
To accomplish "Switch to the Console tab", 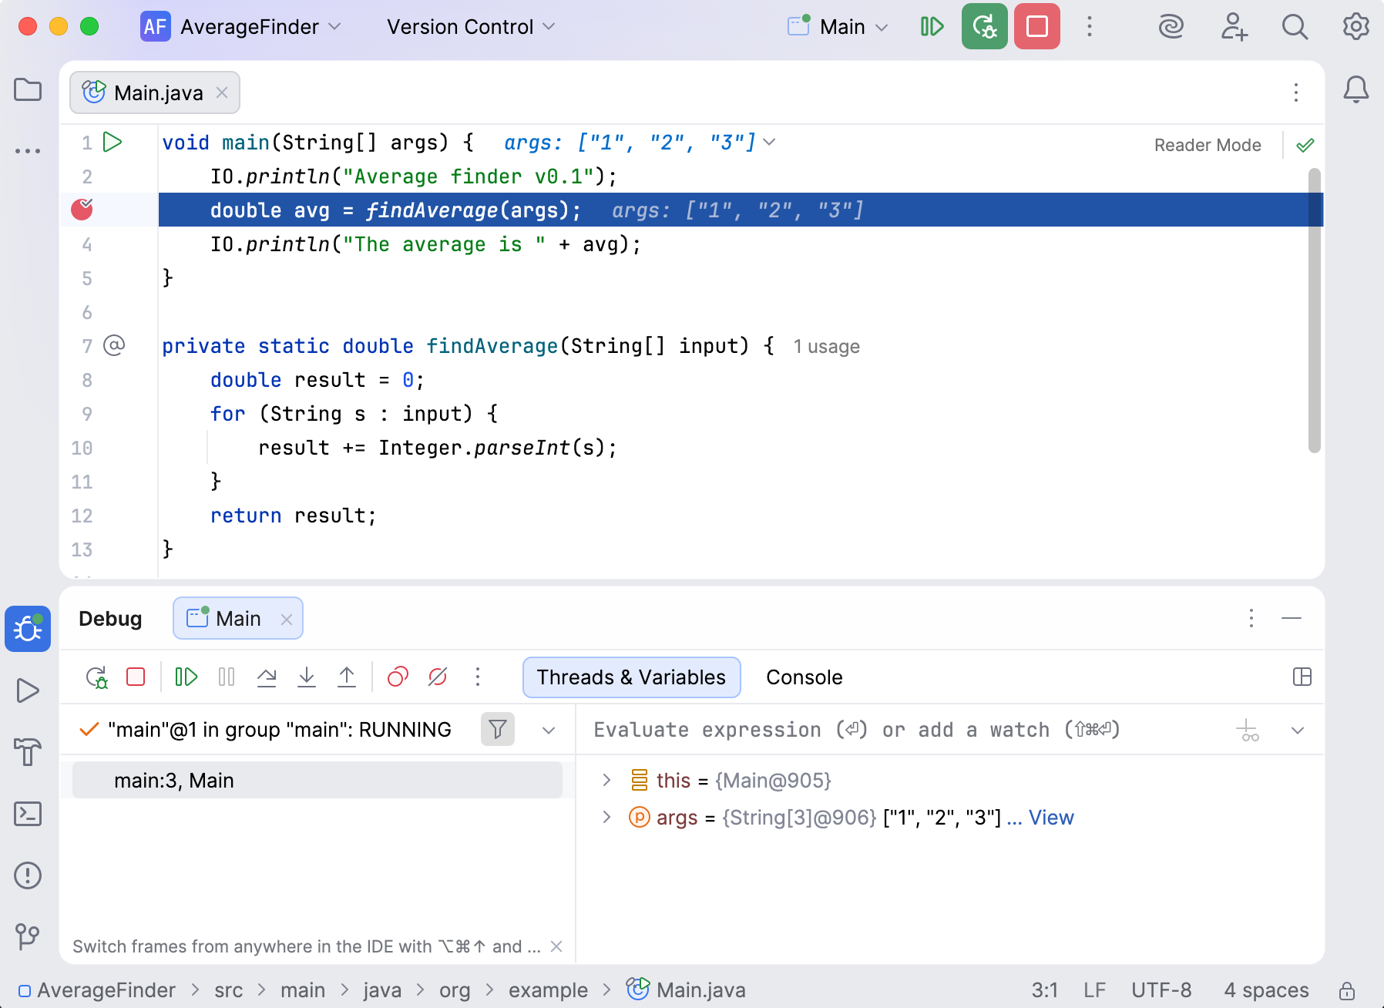I will [803, 677].
